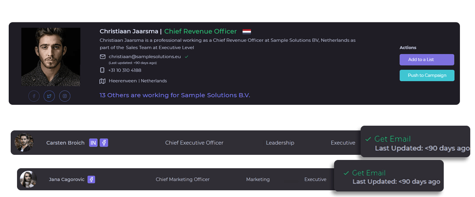Open Christiaan's Instagram profile icon

(65, 96)
